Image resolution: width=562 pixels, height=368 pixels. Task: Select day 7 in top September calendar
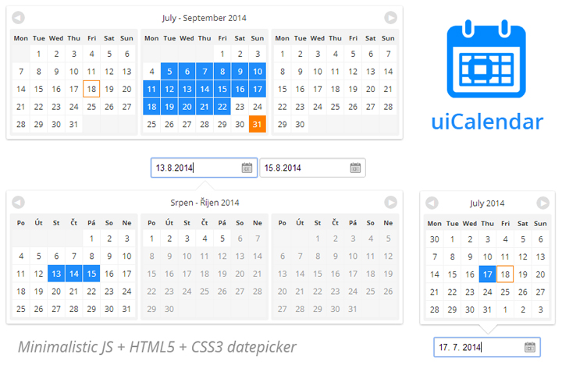coord(388,54)
